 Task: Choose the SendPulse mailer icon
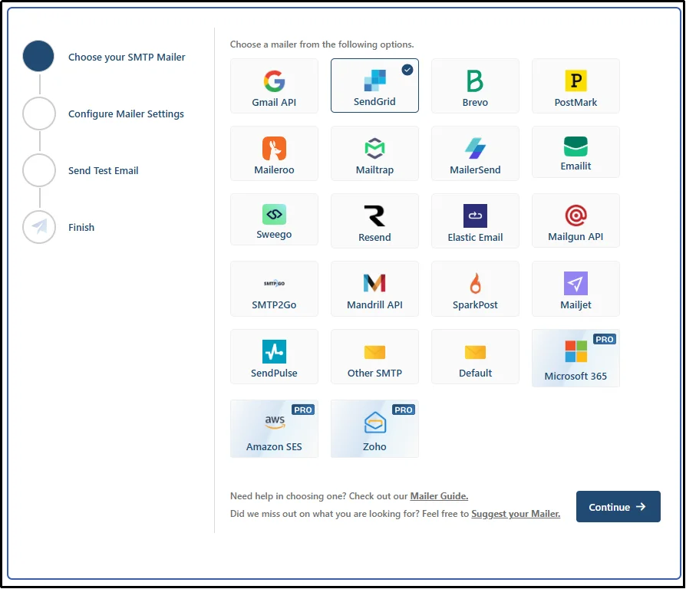(274, 351)
